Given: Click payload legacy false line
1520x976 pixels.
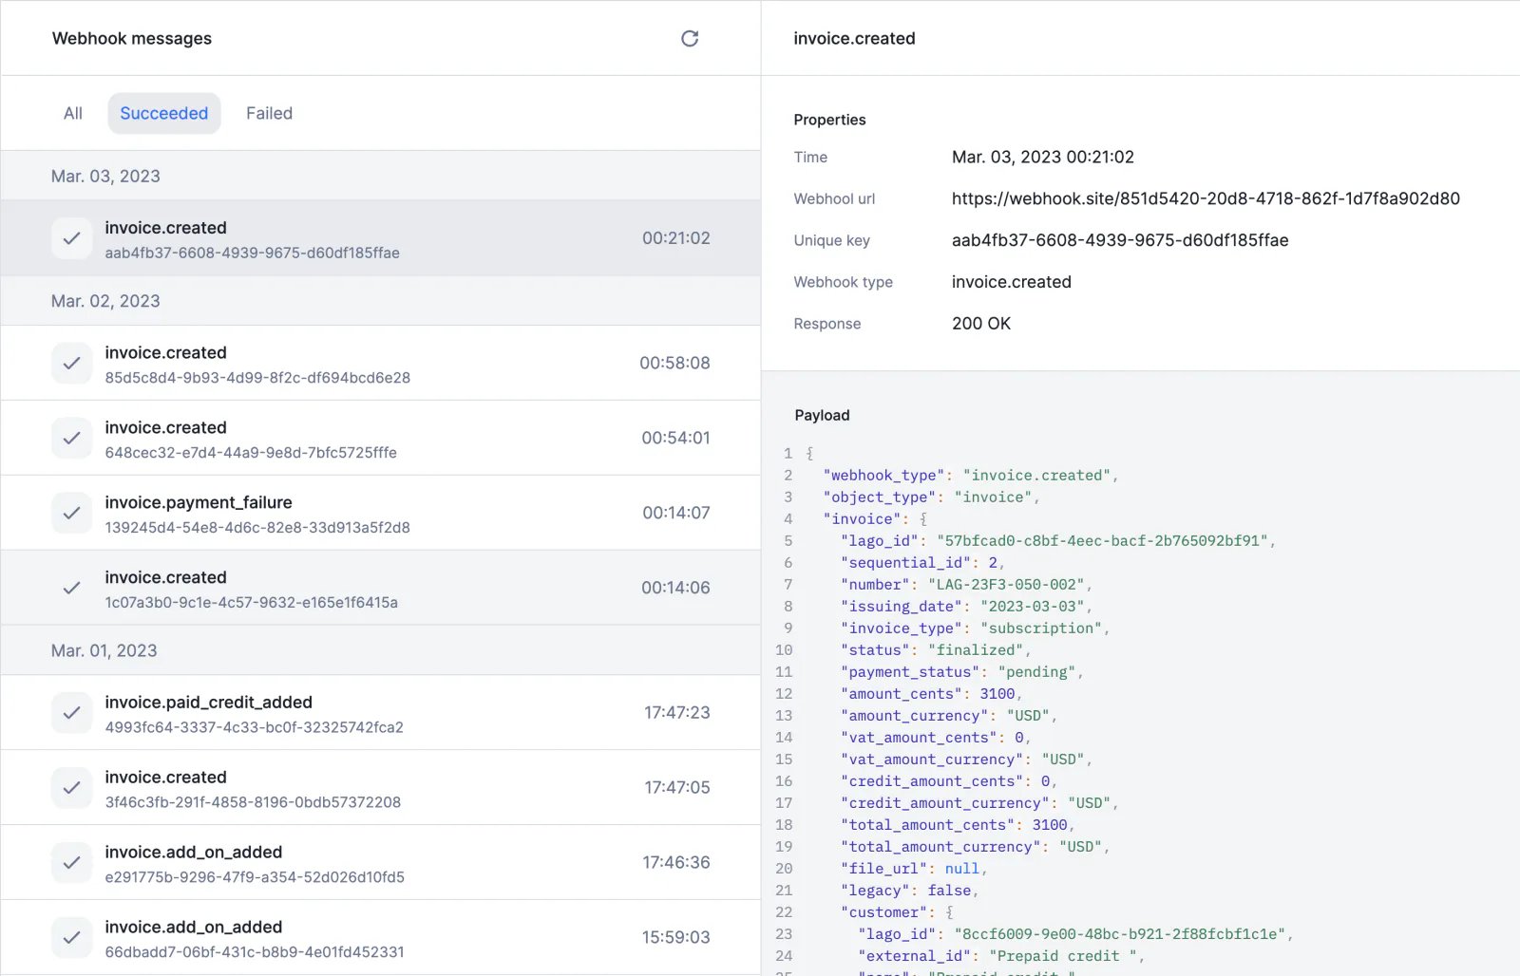Looking at the screenshot, I should [x=909, y=890].
